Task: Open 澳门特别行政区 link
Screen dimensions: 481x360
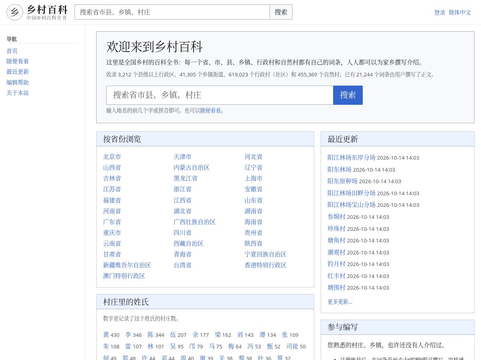Action: tap(124, 276)
